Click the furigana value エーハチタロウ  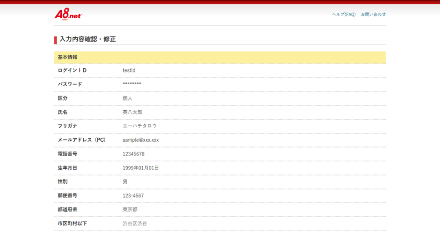140,126
